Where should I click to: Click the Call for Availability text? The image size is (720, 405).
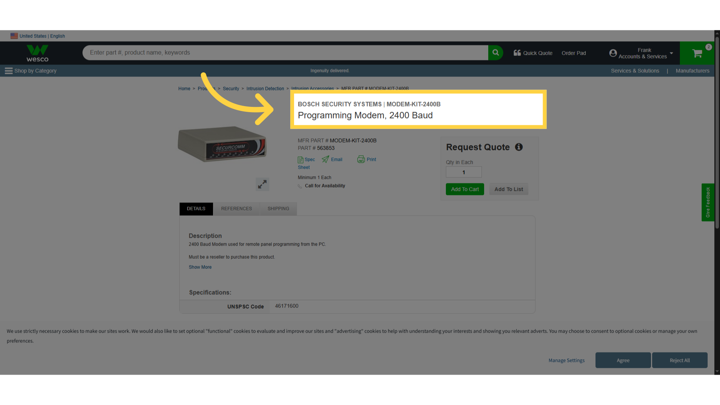coord(325,186)
